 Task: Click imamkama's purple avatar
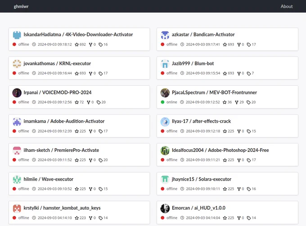[17, 122]
